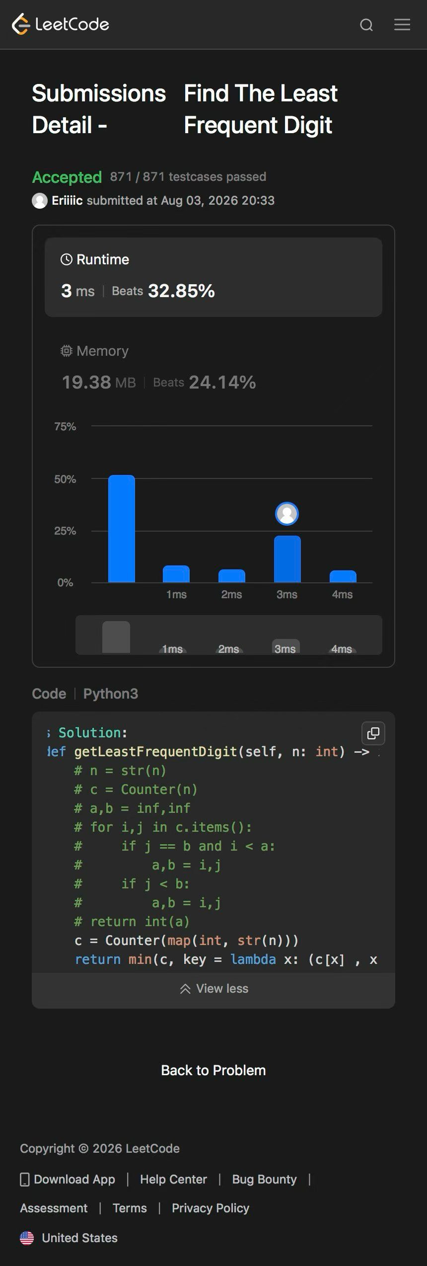Open the Help Center link
The height and width of the screenshot is (1266, 427).
[173, 1179]
